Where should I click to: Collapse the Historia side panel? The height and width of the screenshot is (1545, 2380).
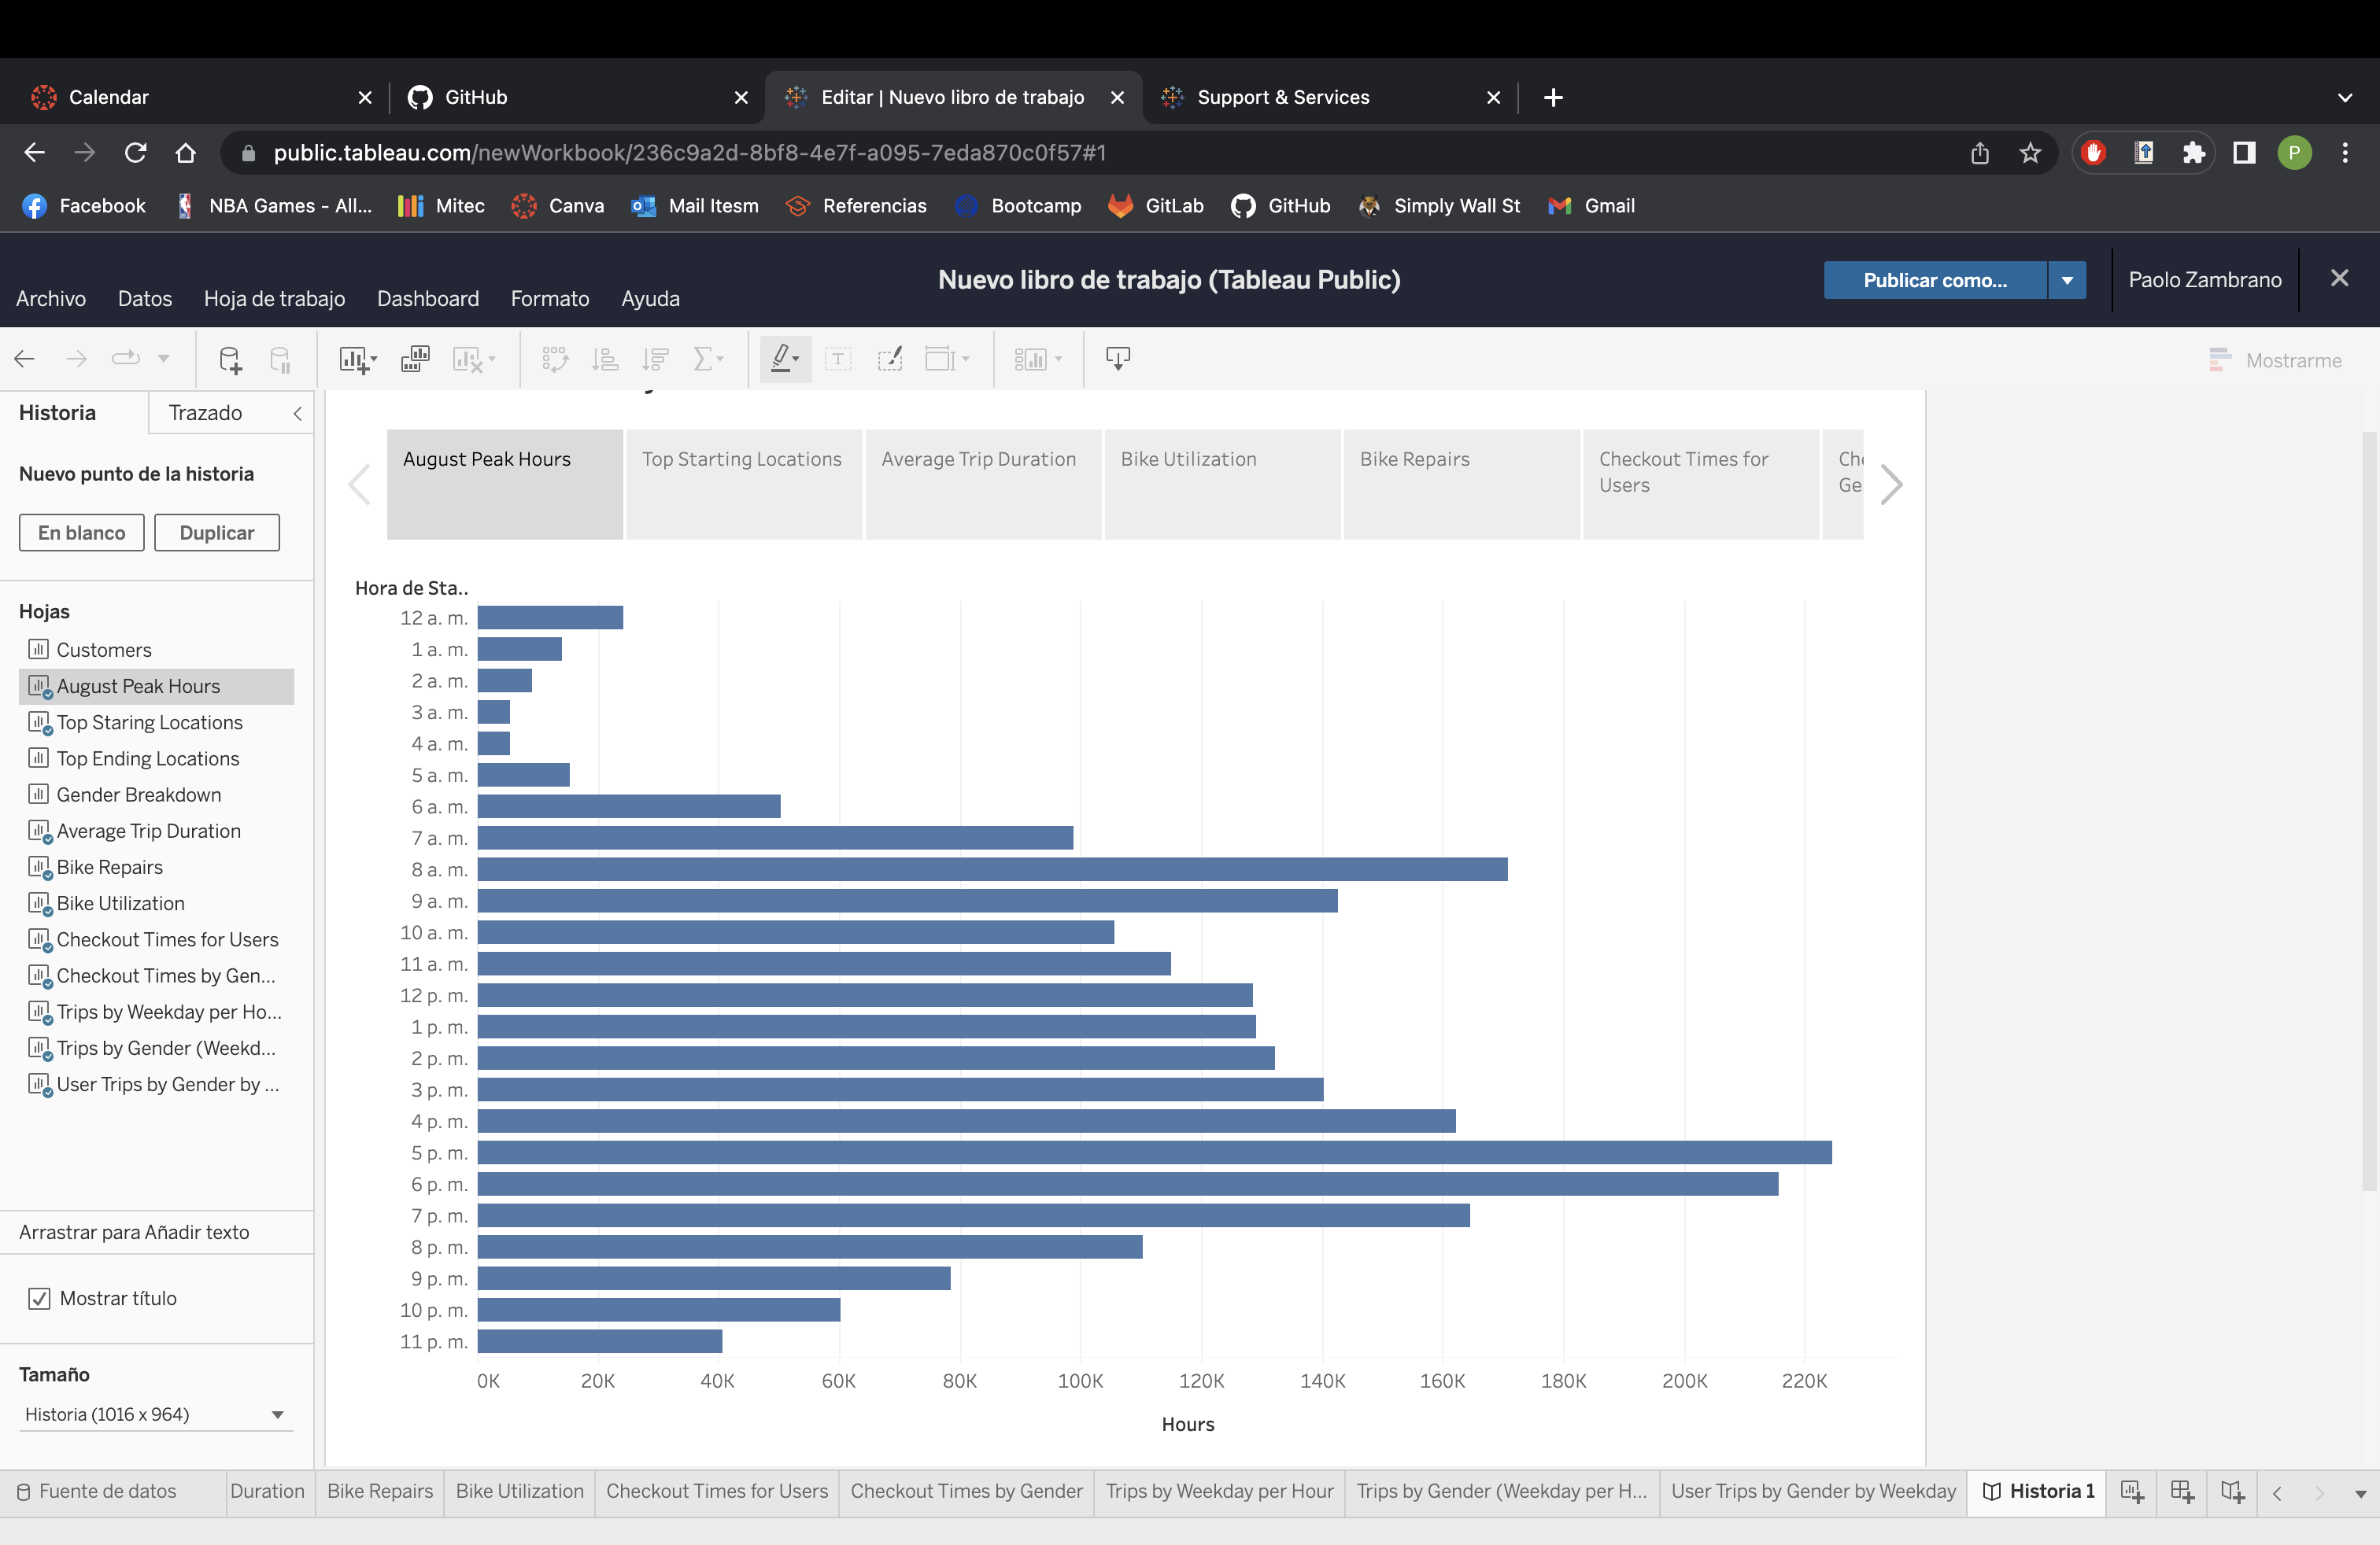(x=297, y=414)
